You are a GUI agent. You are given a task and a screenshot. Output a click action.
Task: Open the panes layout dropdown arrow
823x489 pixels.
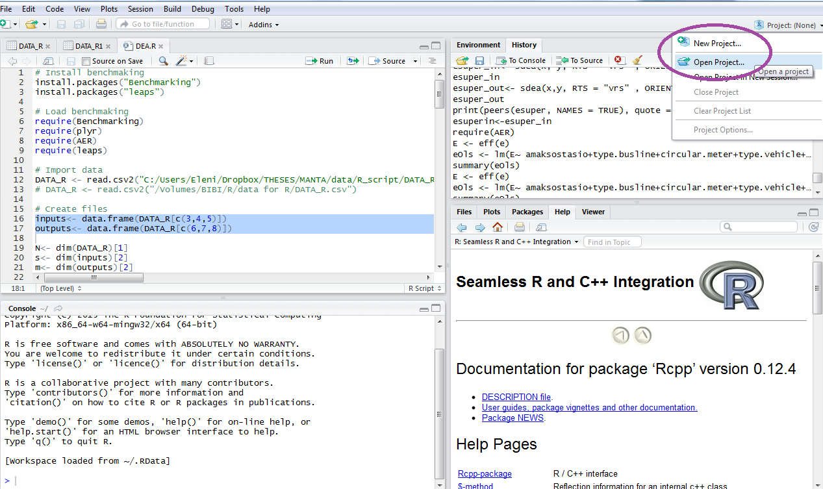pyautogui.click(x=237, y=25)
